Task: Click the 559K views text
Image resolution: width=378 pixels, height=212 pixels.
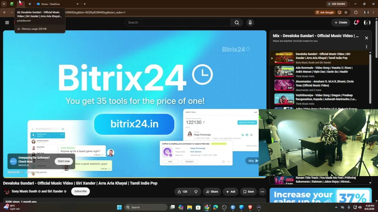Action: click(12, 202)
